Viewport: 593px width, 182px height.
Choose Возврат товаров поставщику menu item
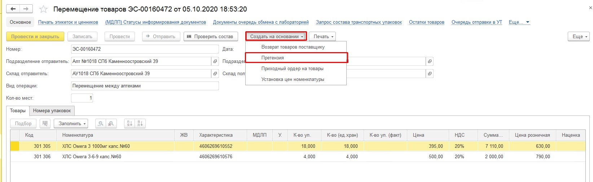[293, 47]
